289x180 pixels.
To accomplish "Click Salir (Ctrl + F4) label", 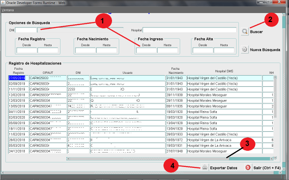I will (267, 168).
